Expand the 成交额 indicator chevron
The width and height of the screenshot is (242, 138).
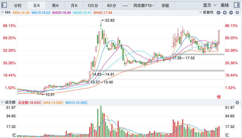(x=3, y=102)
